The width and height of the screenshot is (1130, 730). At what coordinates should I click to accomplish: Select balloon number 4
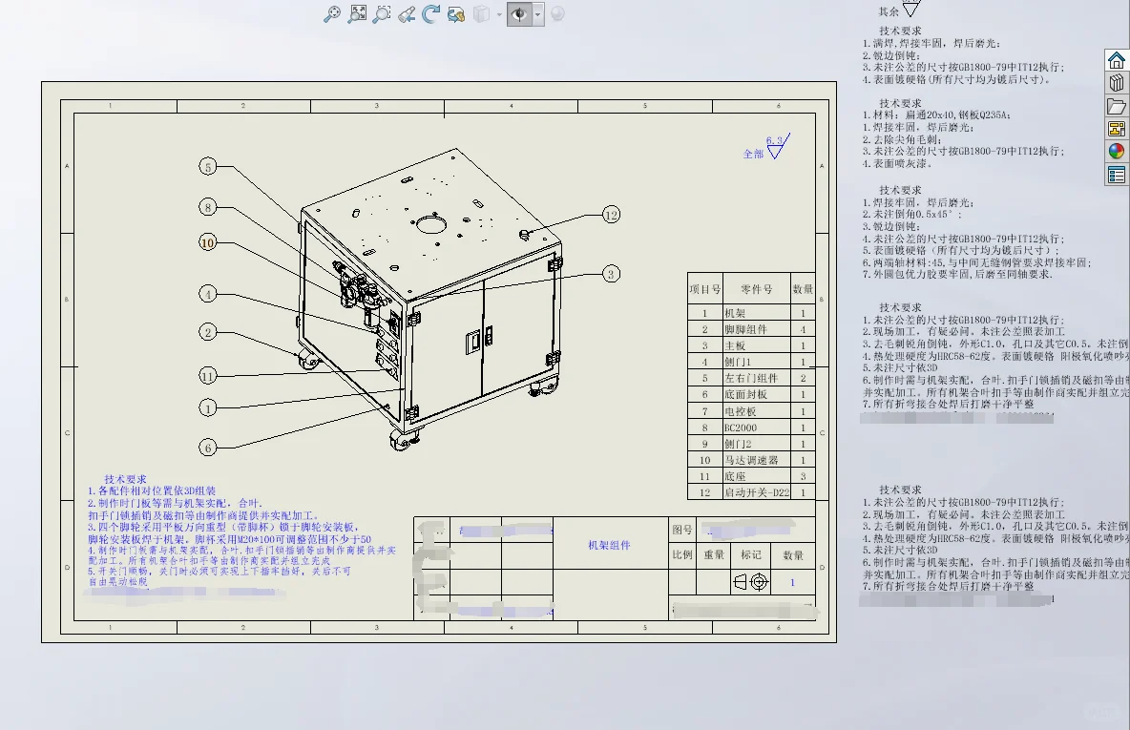pos(207,294)
